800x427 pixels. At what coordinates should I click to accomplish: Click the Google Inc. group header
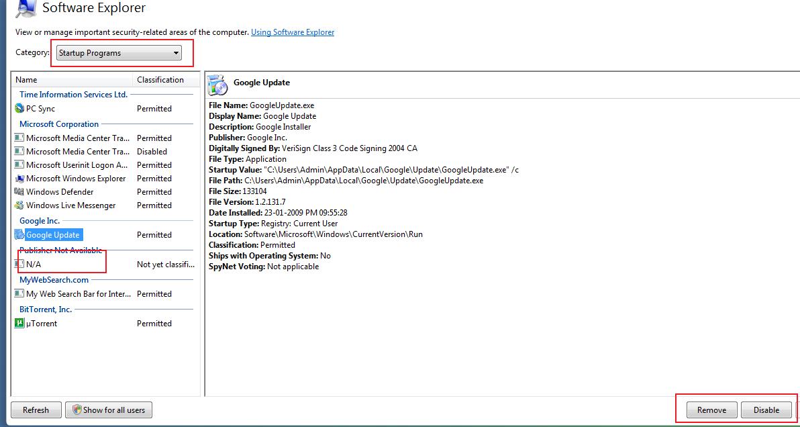pyautogui.click(x=40, y=221)
